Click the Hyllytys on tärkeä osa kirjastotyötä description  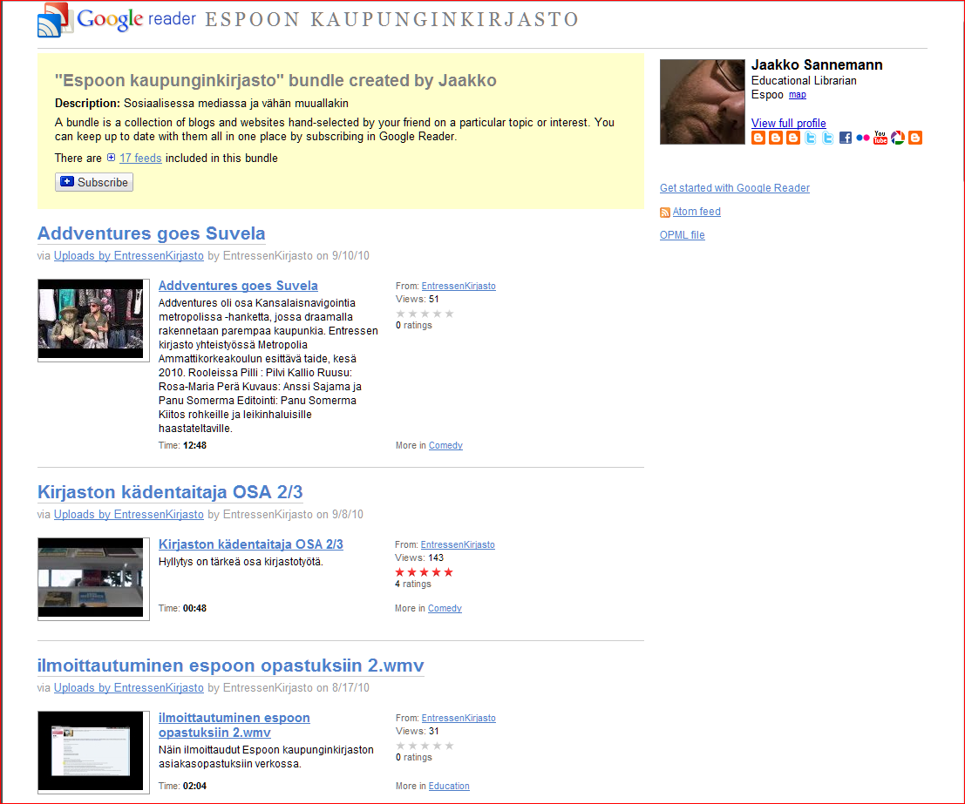coord(241,562)
